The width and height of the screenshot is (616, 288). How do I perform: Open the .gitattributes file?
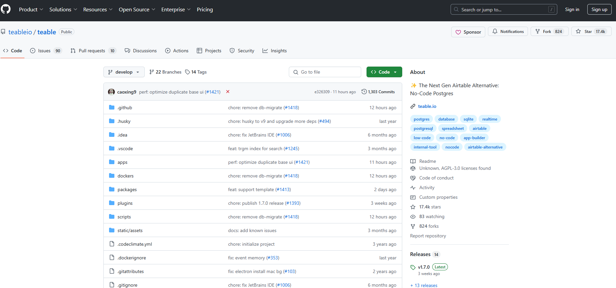pyautogui.click(x=131, y=271)
